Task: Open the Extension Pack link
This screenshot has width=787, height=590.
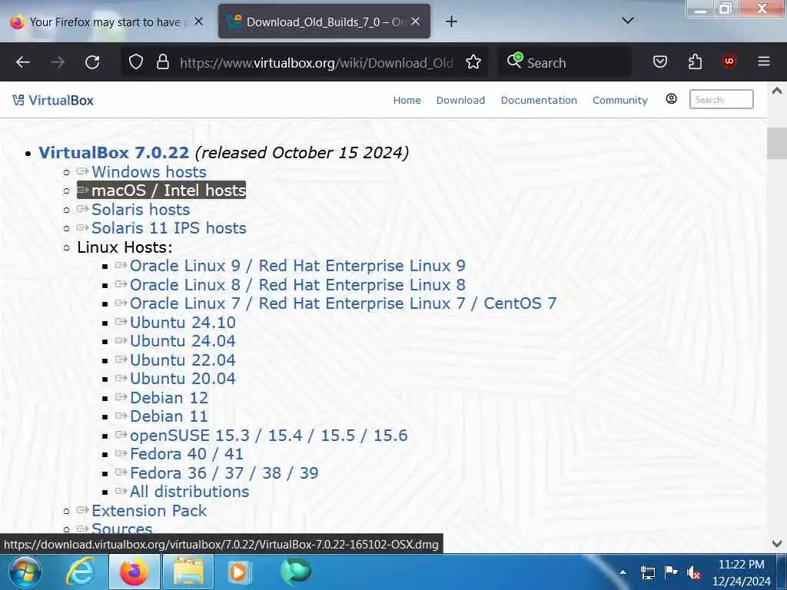Action: 148,510
